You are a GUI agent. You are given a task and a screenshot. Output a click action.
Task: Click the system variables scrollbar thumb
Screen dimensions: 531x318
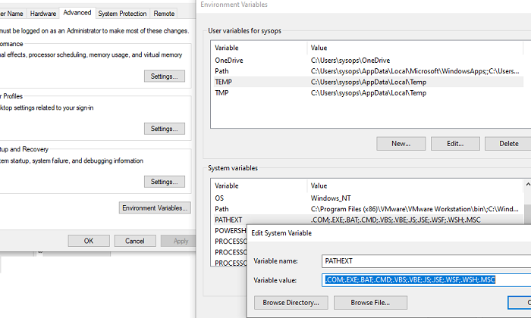point(528,214)
